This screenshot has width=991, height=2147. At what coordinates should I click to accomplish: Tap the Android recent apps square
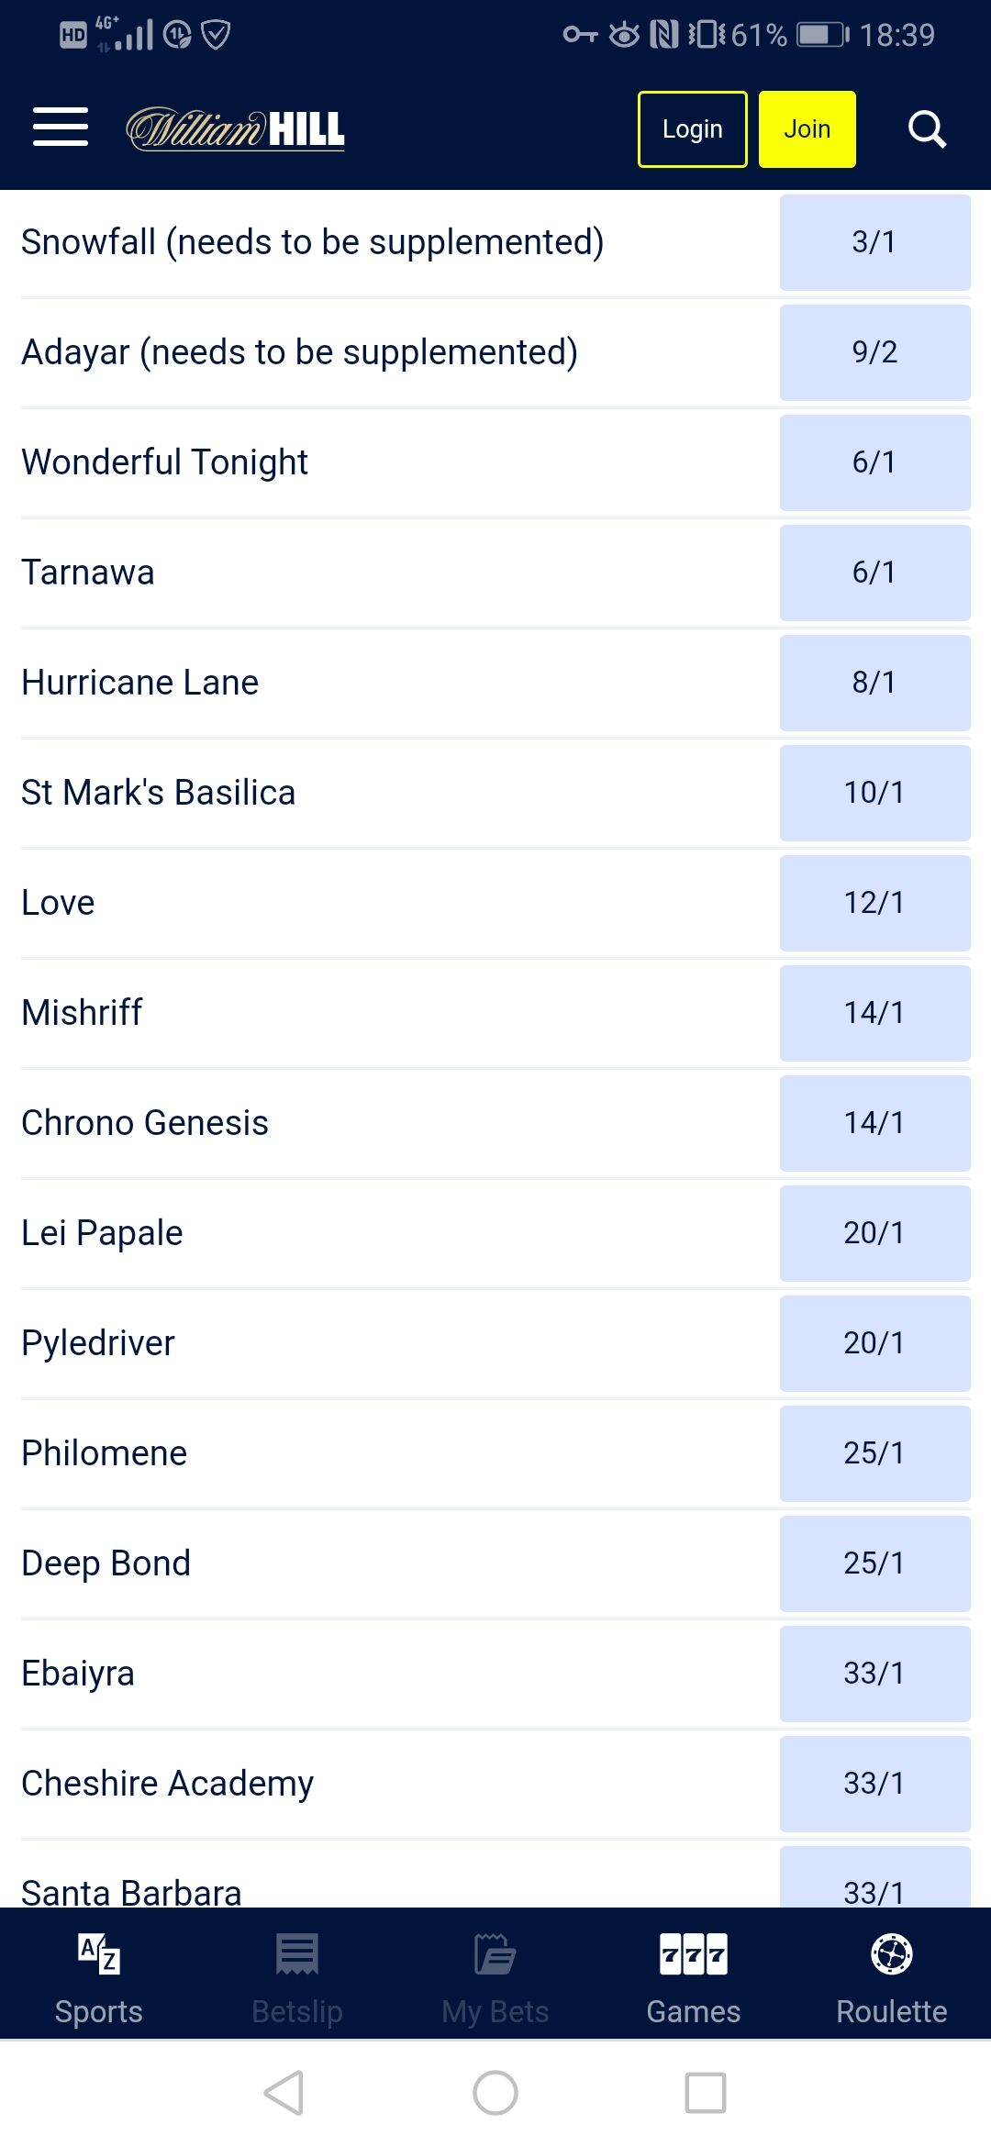pos(706,2093)
